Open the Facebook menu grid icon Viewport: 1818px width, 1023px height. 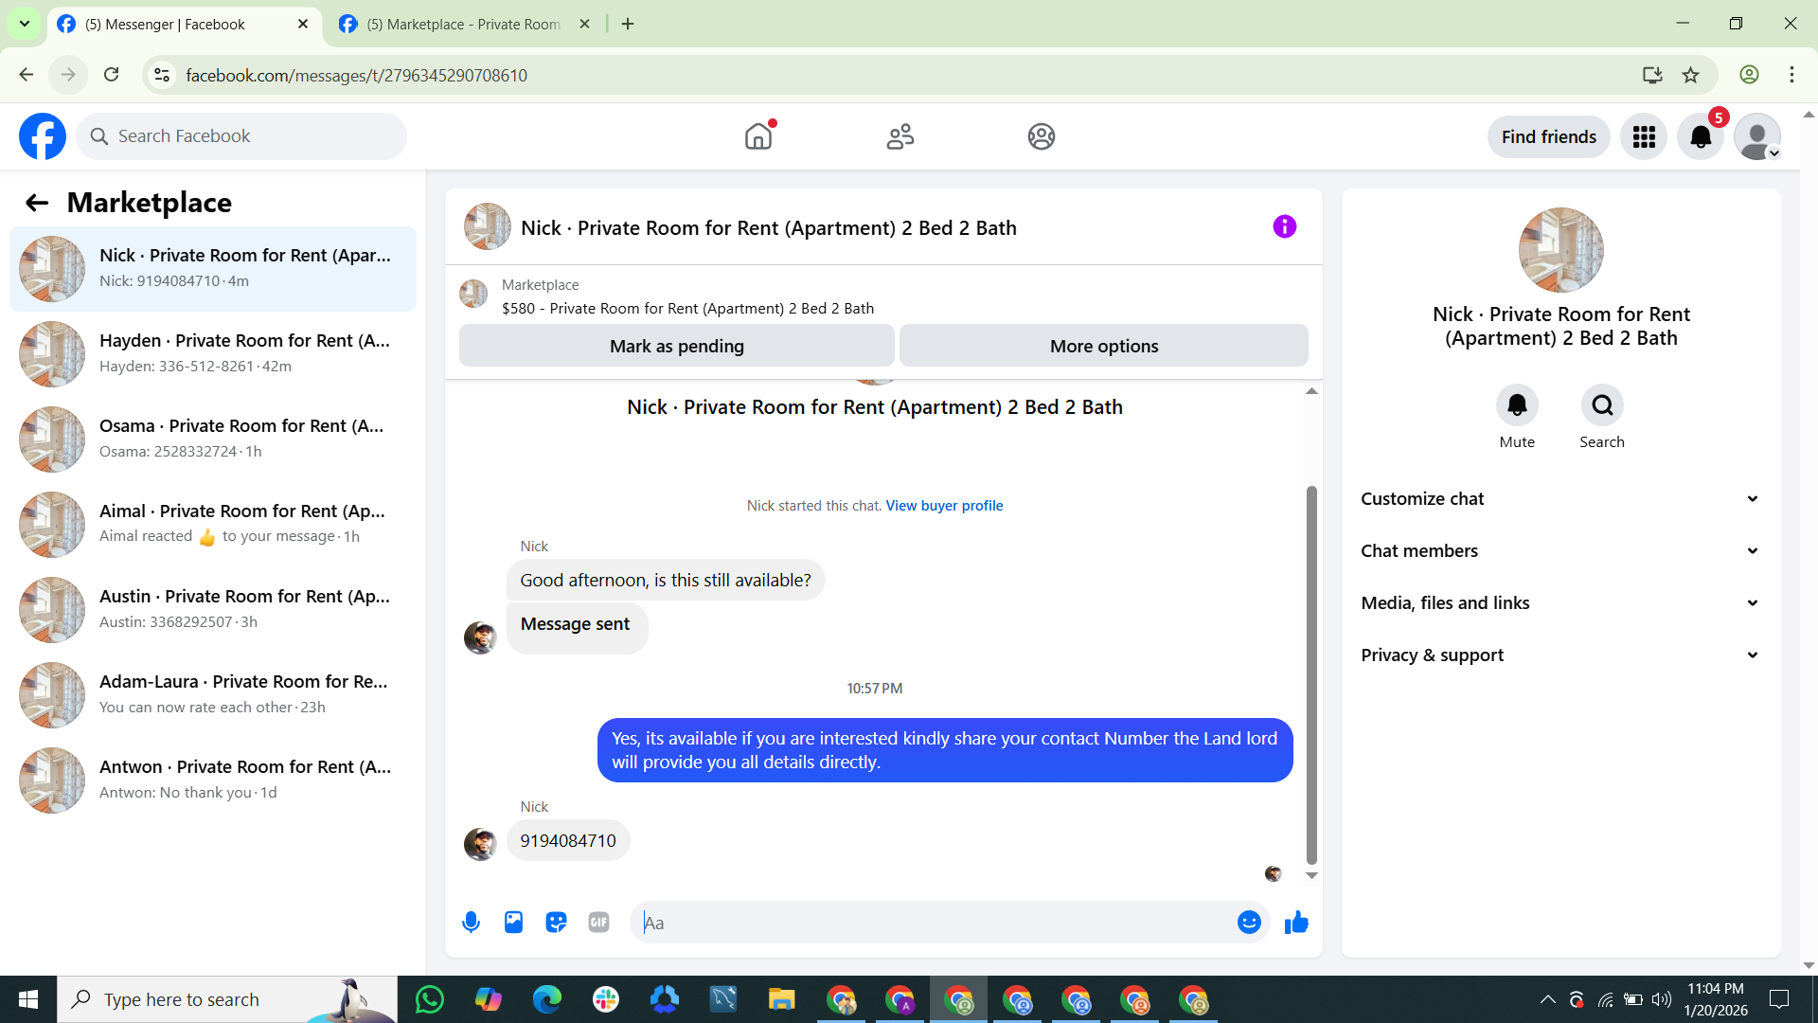[1644, 137]
